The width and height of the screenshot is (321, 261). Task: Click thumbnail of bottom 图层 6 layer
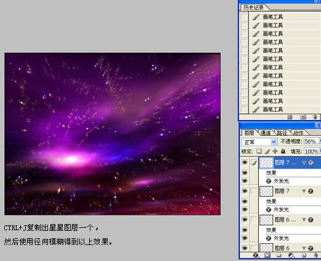coord(266,248)
